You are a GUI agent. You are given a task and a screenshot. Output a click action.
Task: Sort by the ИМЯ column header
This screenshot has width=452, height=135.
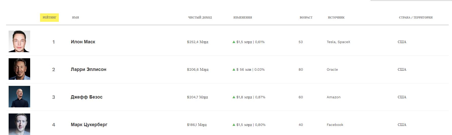coord(76,17)
